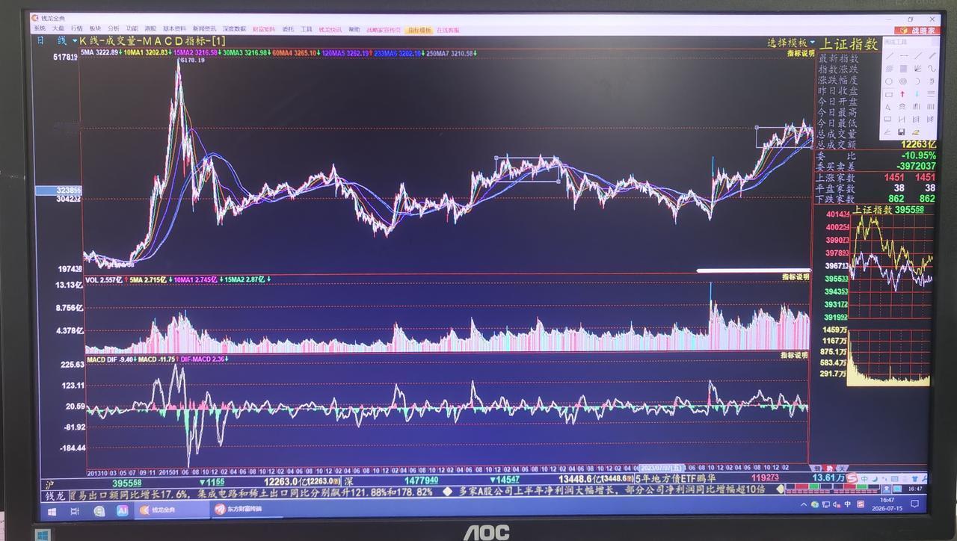Viewport: 957px width, 541px height.
Task: Select the hatched lines drawing tool
Action: pos(889,69)
